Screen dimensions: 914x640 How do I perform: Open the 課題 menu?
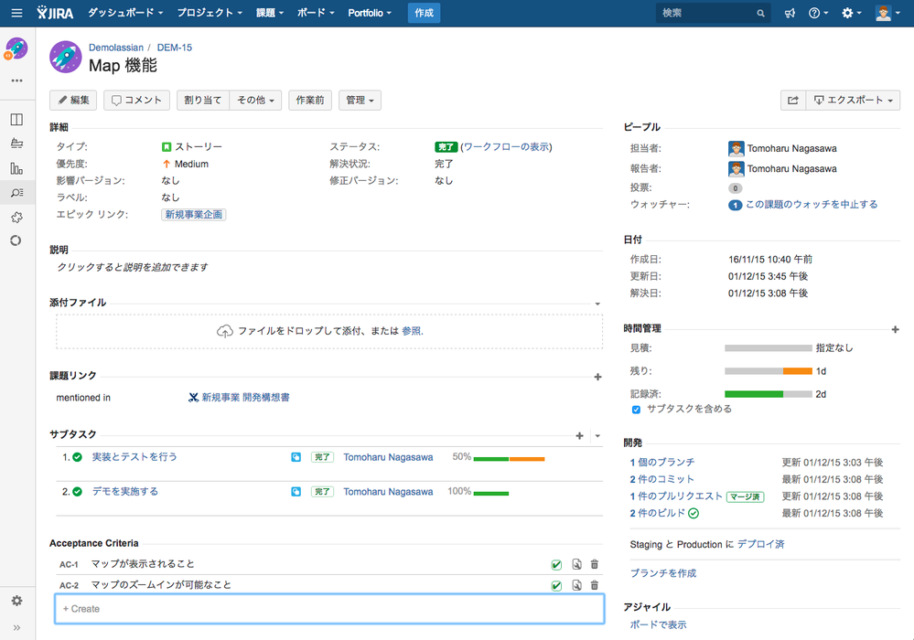(270, 13)
